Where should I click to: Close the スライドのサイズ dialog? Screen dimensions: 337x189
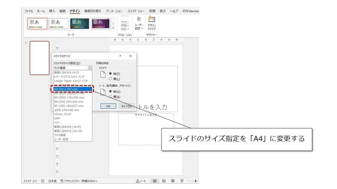tap(131, 56)
